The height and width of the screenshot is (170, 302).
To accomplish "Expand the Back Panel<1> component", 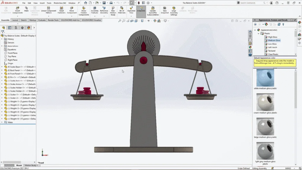I will click(2, 70).
